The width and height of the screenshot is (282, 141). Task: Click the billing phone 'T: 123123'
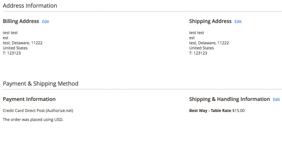tap(12, 53)
